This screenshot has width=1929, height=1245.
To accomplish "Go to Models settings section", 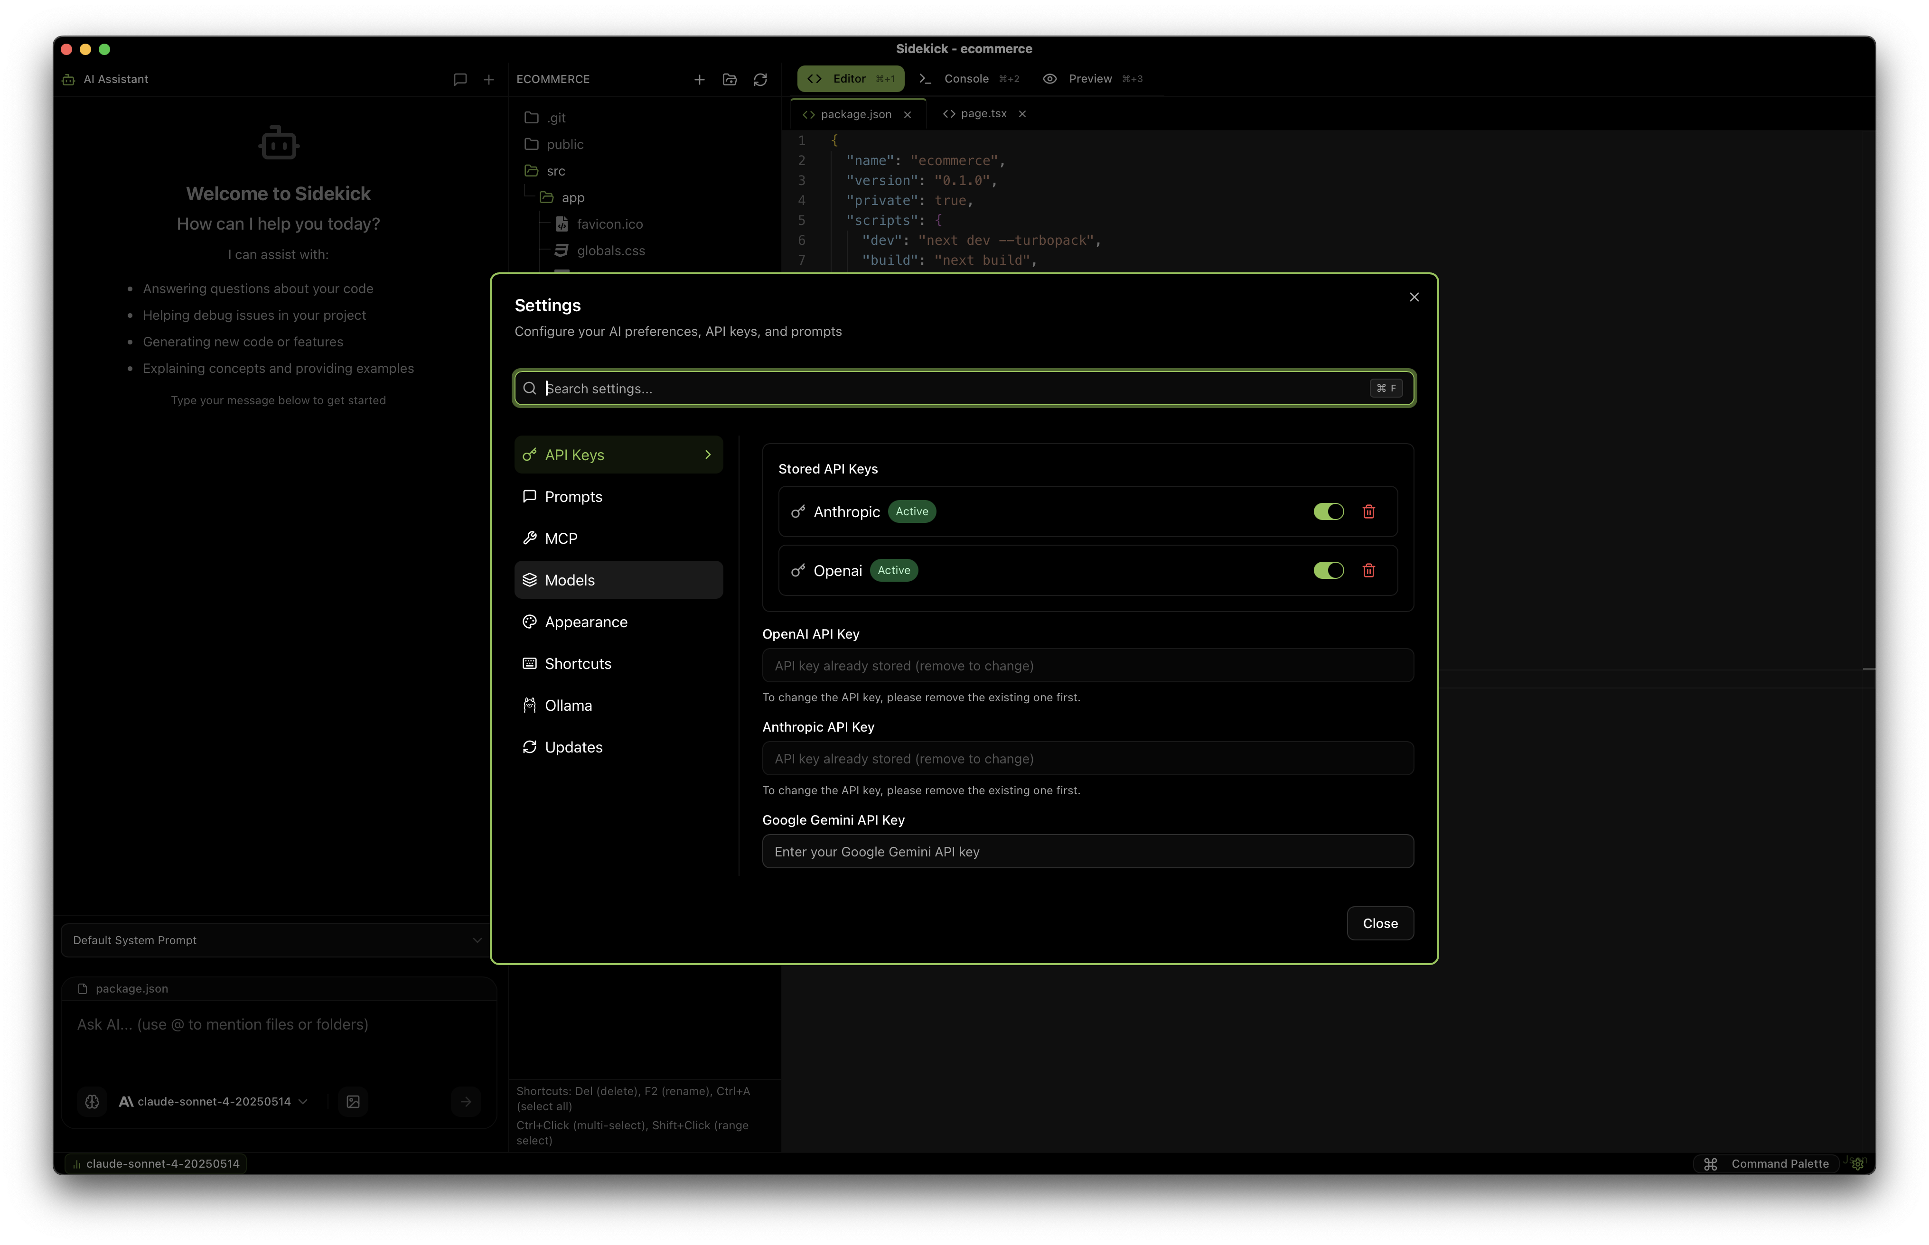I will coord(570,580).
